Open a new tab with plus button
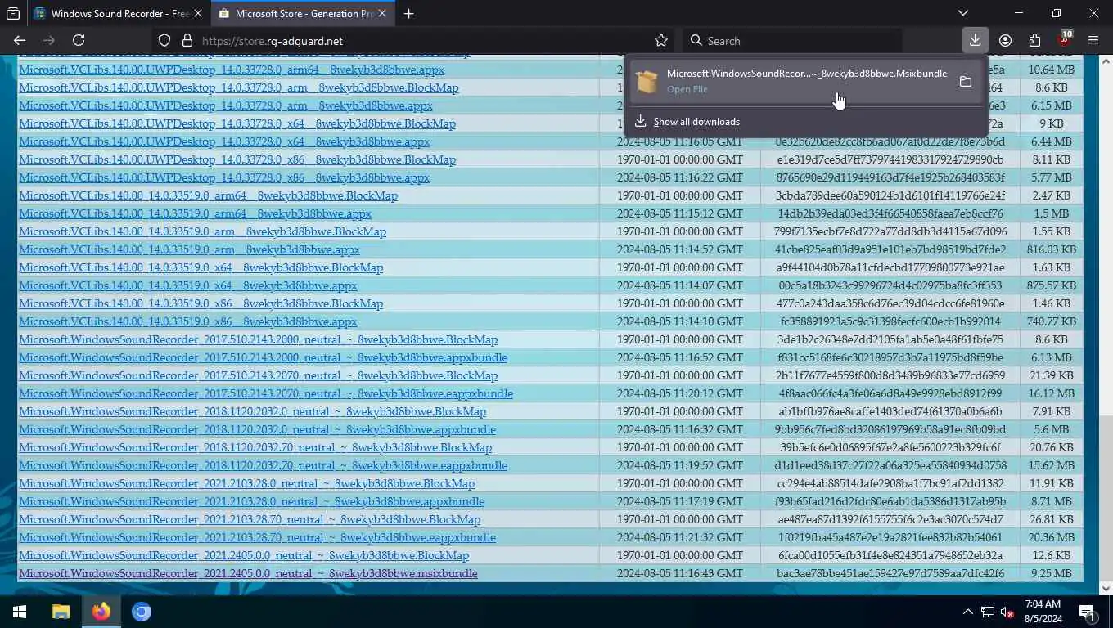The height and width of the screenshot is (628, 1113). [x=408, y=13]
